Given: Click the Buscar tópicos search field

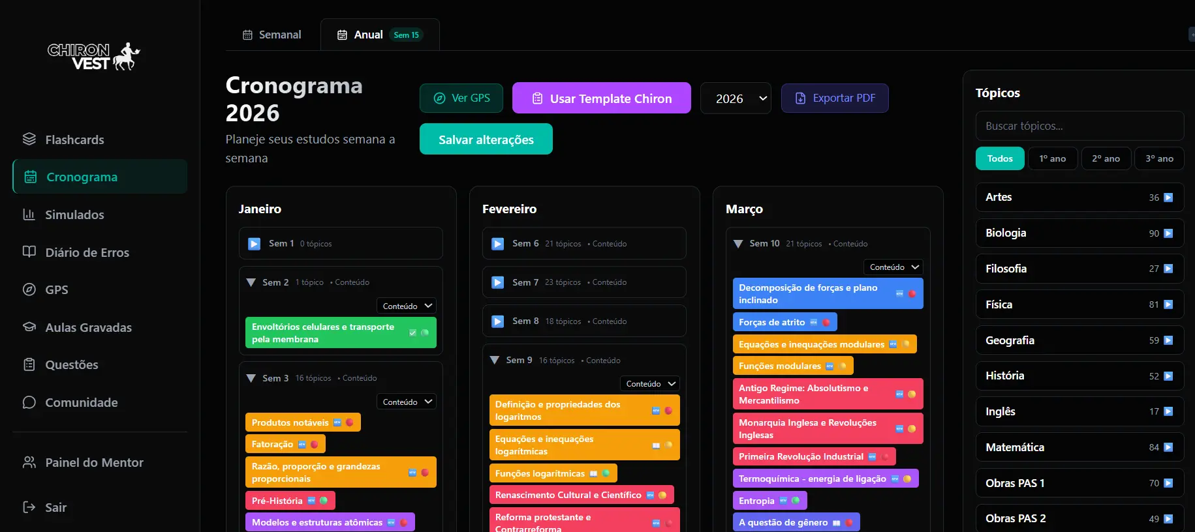Looking at the screenshot, I should [1079, 126].
